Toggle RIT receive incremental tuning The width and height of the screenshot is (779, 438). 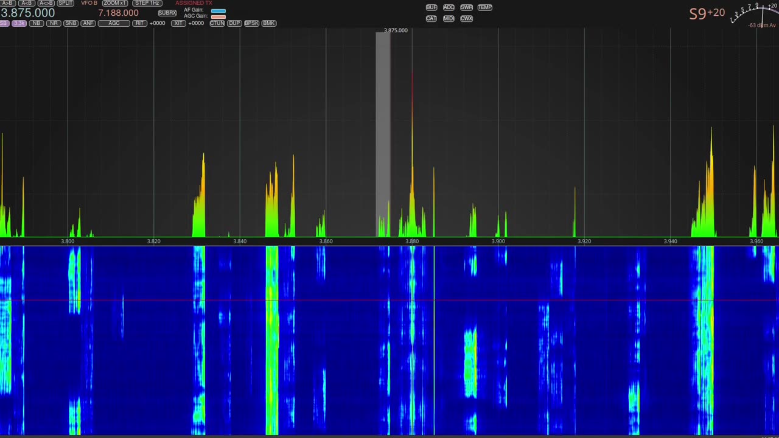(x=140, y=23)
